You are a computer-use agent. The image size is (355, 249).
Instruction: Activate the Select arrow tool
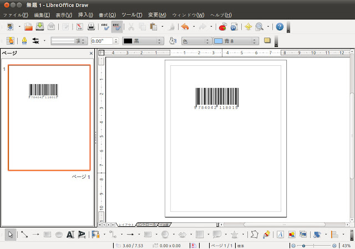[11, 235]
